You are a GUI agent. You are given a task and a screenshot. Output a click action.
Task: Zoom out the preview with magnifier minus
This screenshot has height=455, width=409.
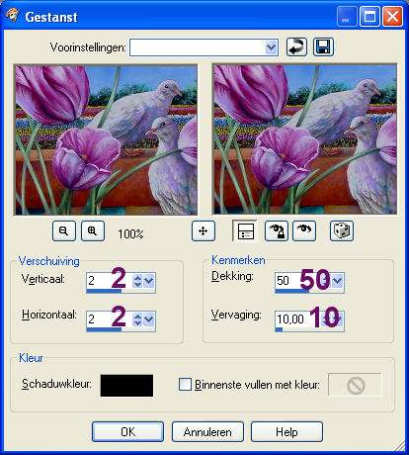coord(64,230)
